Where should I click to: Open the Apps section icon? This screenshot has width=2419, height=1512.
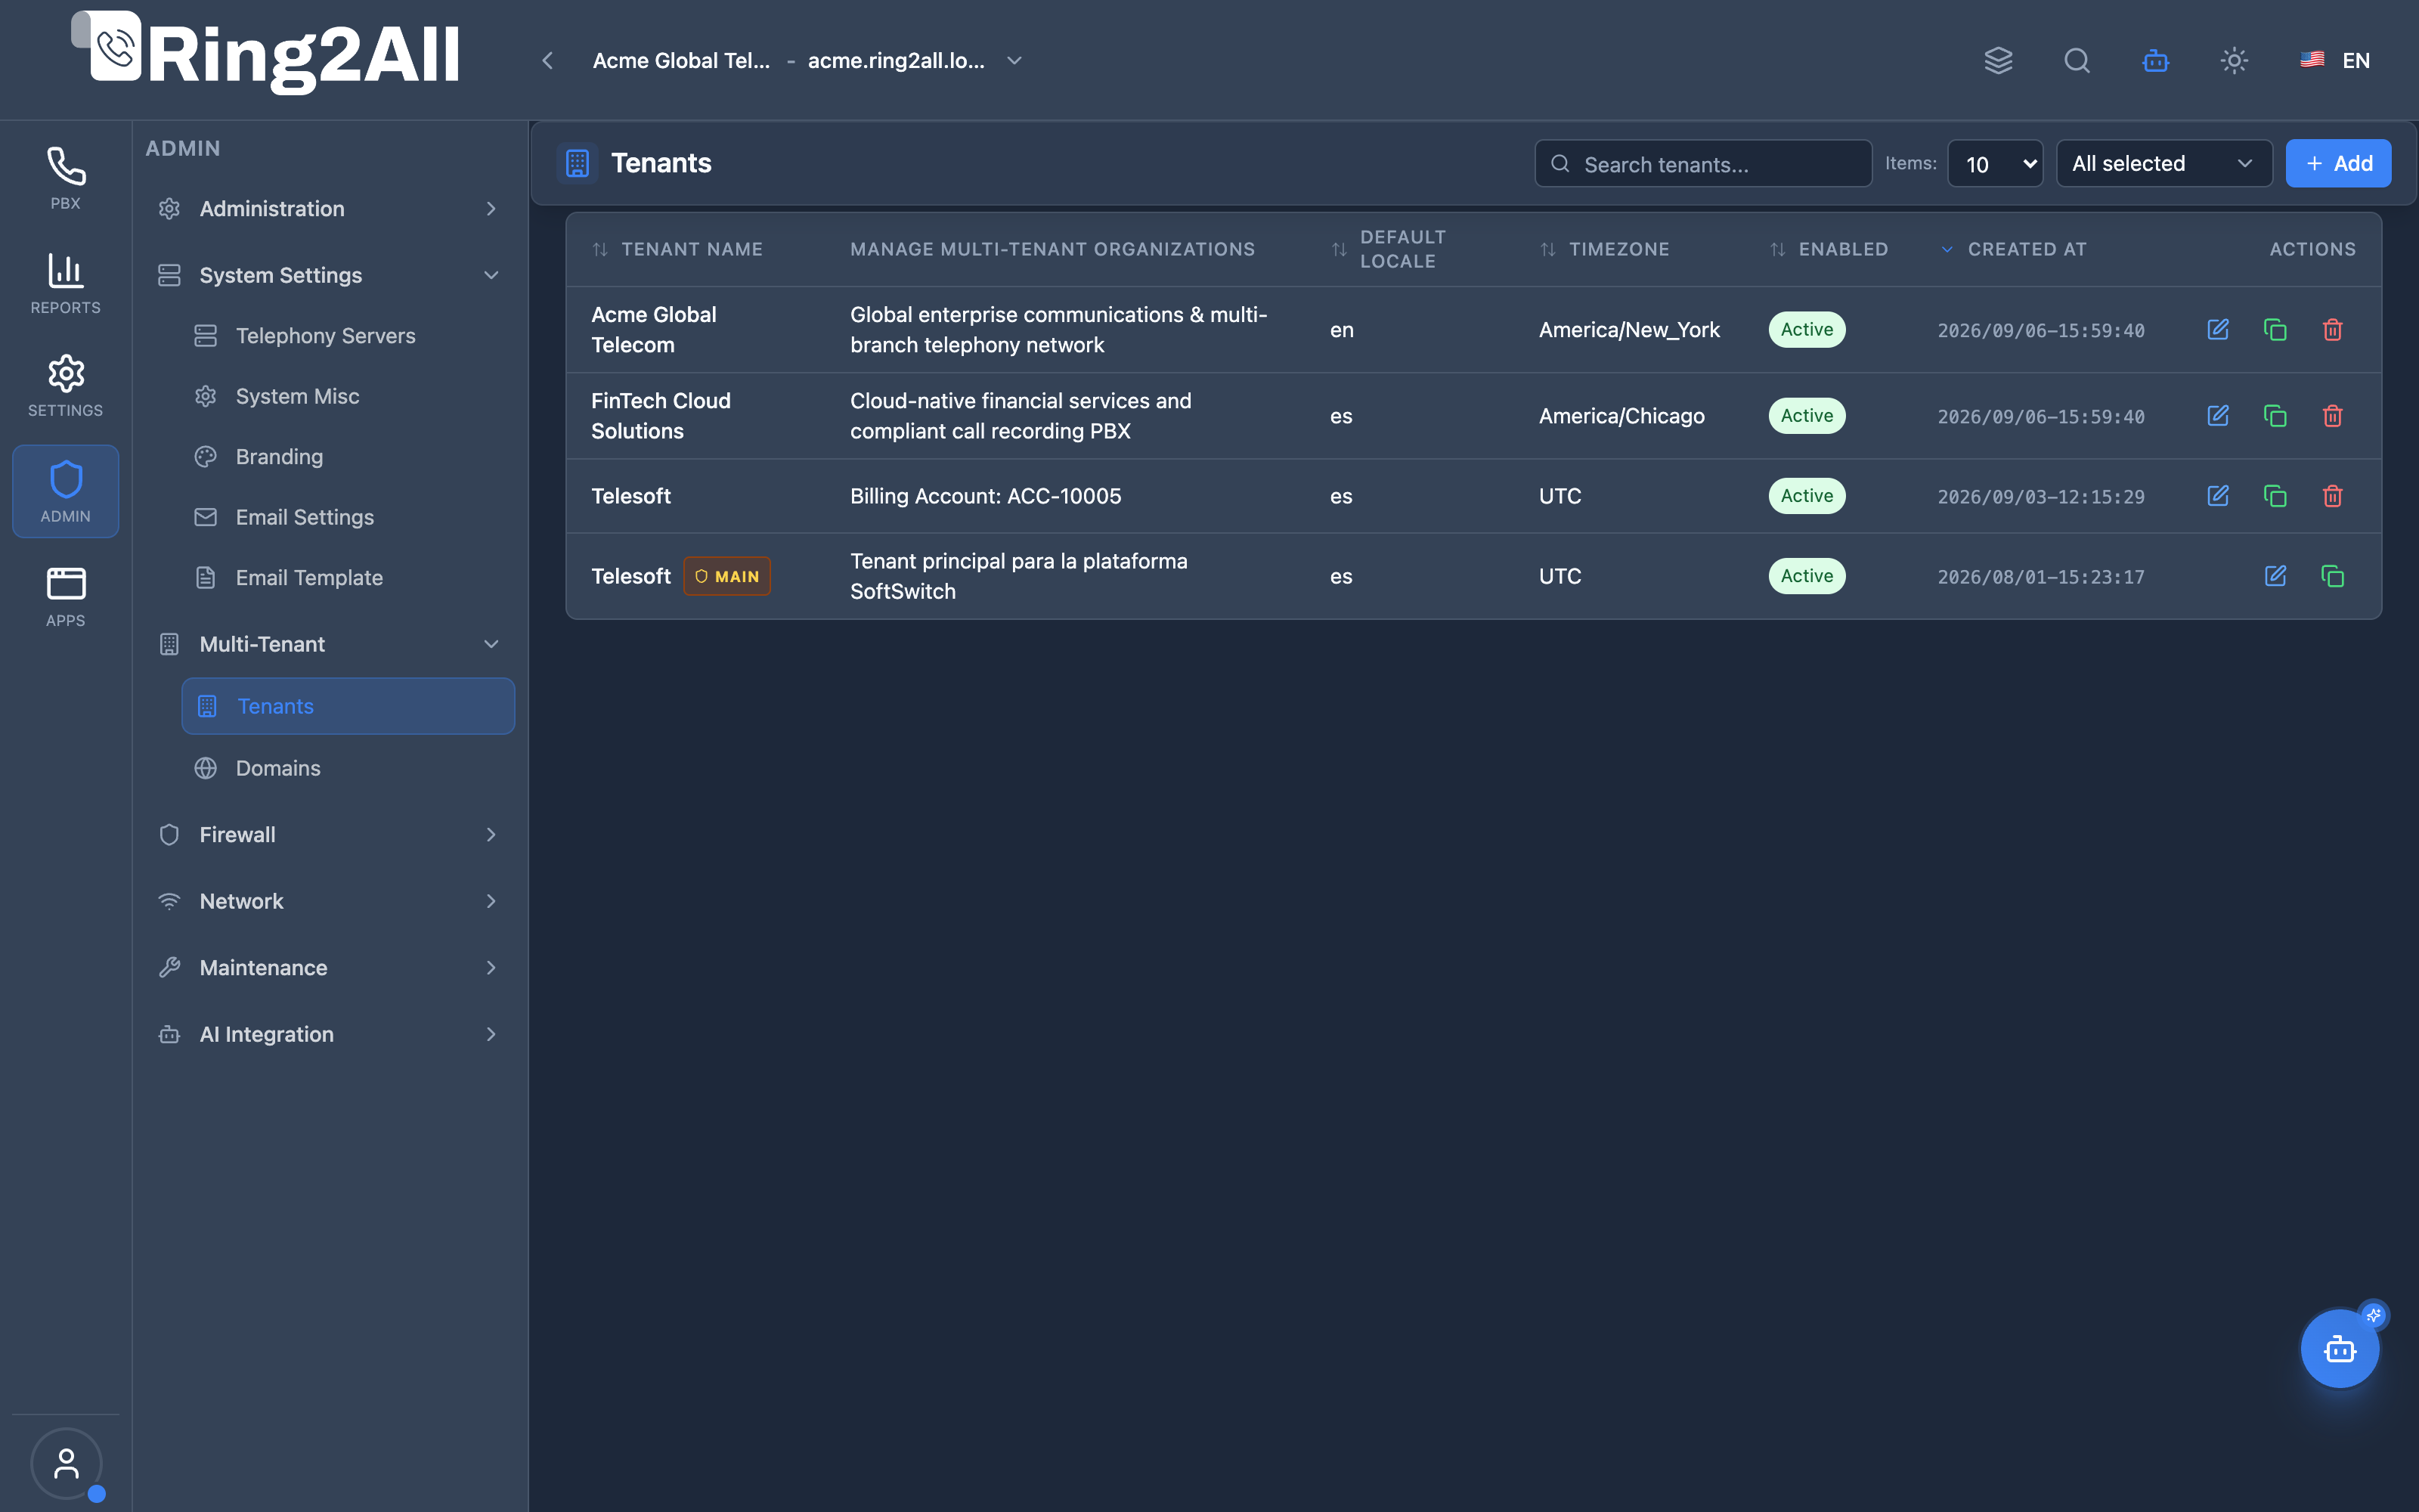(x=65, y=596)
